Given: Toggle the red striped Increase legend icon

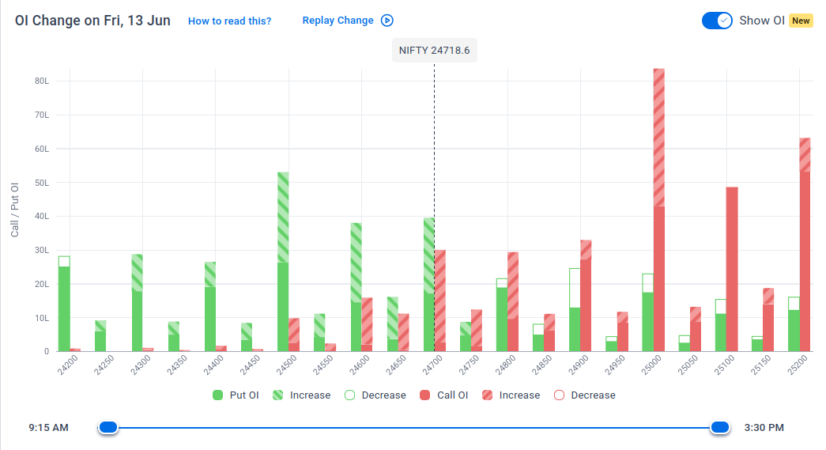Looking at the screenshot, I should point(487,395).
